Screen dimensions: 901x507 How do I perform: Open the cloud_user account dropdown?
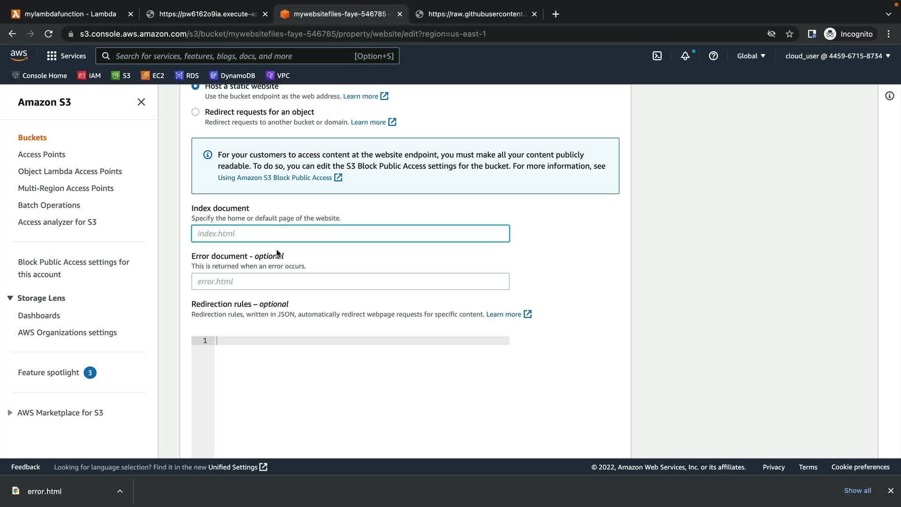[x=838, y=56]
